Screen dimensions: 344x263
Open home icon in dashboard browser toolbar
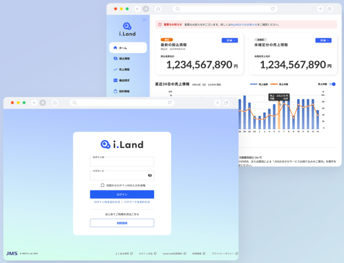coord(158,9)
